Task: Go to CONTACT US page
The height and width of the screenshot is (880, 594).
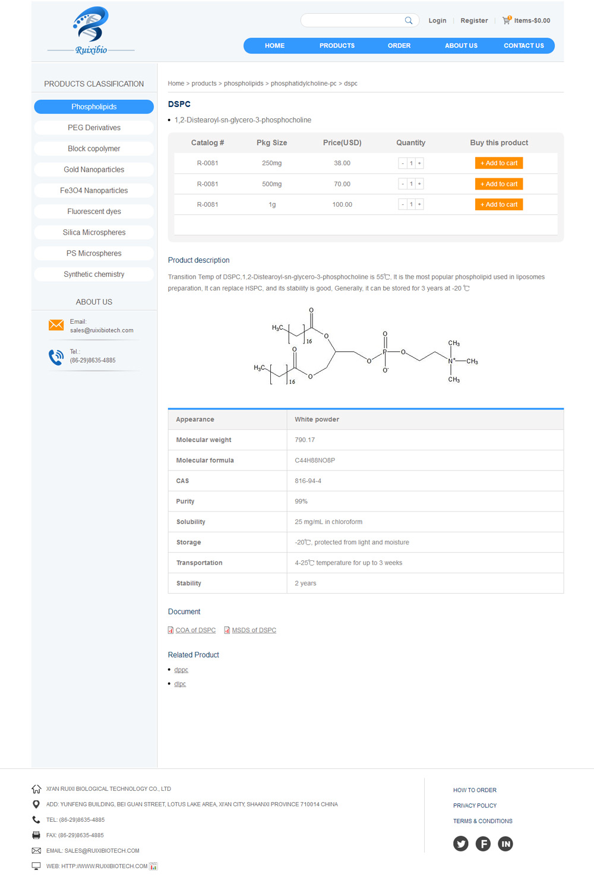Action: point(523,46)
